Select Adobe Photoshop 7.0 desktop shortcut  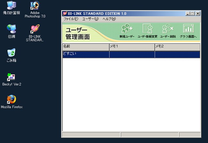click(35, 9)
